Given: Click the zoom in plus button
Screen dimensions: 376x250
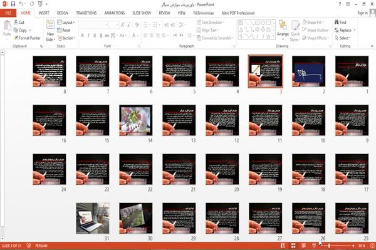Looking at the screenshot, I should point(353,246).
